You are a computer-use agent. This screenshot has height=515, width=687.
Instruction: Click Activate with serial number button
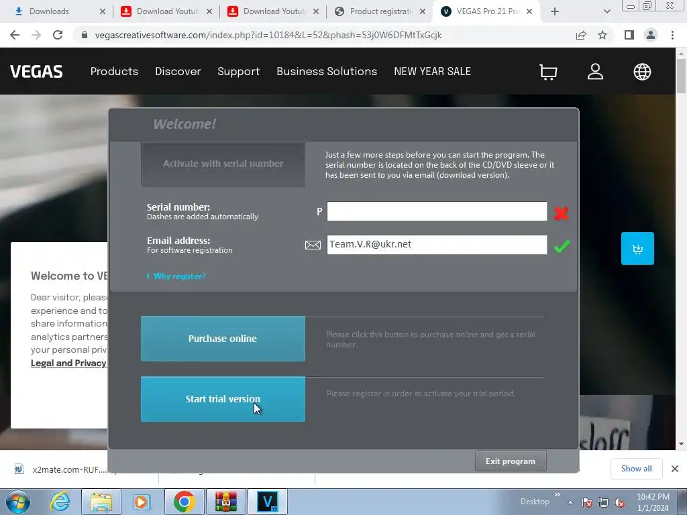point(223,164)
